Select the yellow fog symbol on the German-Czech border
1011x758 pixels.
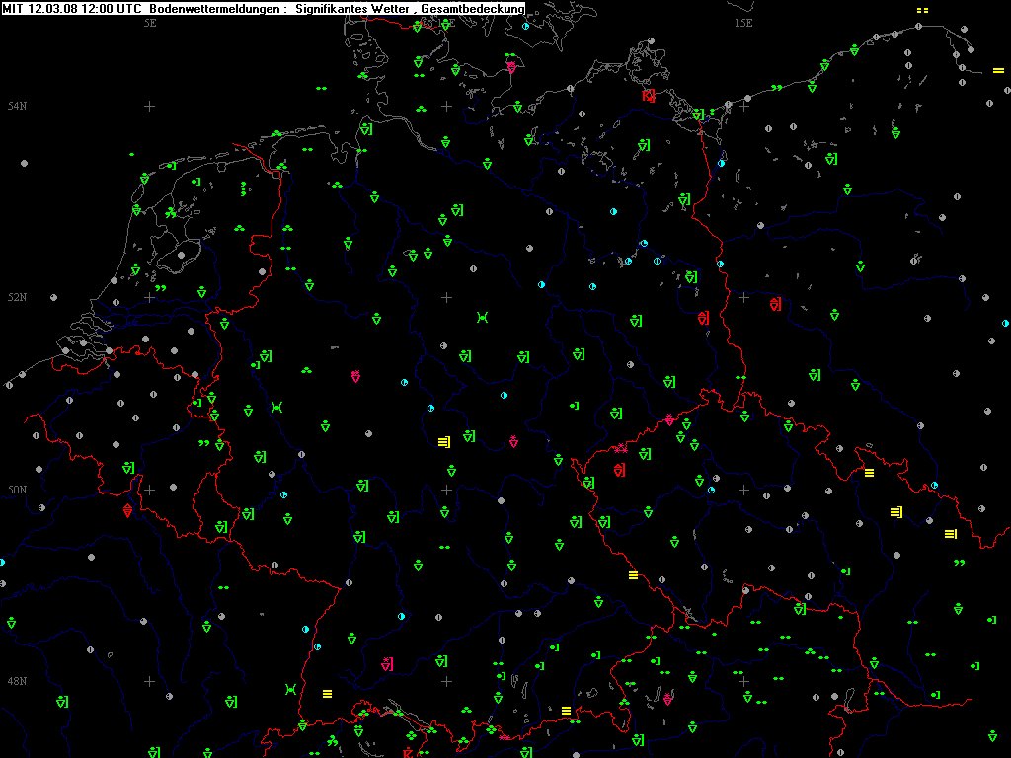click(x=633, y=574)
